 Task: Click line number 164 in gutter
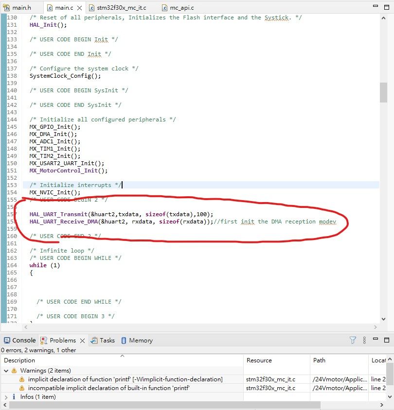[x=12, y=265]
